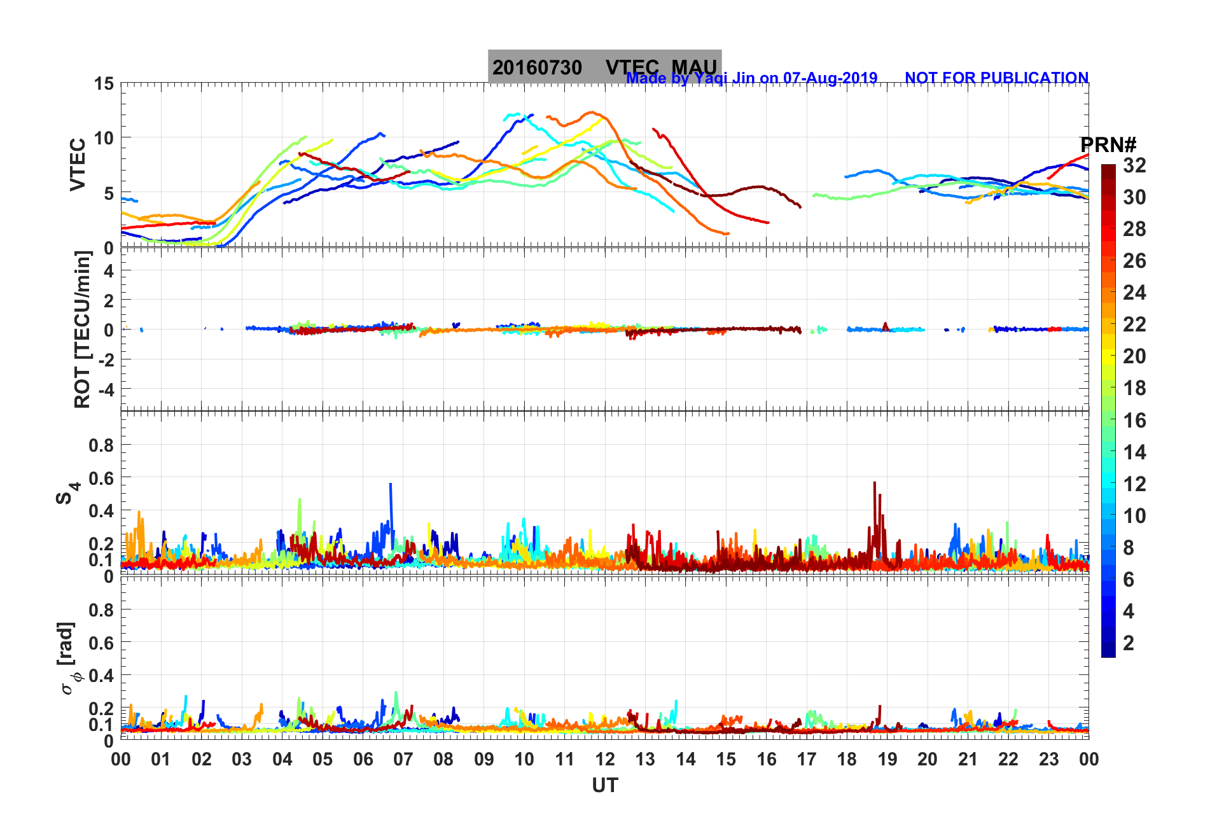The width and height of the screenshot is (1210, 822).
Task: Click the 'ROT [TECU/min]' y-axis label
Action: click(82, 329)
